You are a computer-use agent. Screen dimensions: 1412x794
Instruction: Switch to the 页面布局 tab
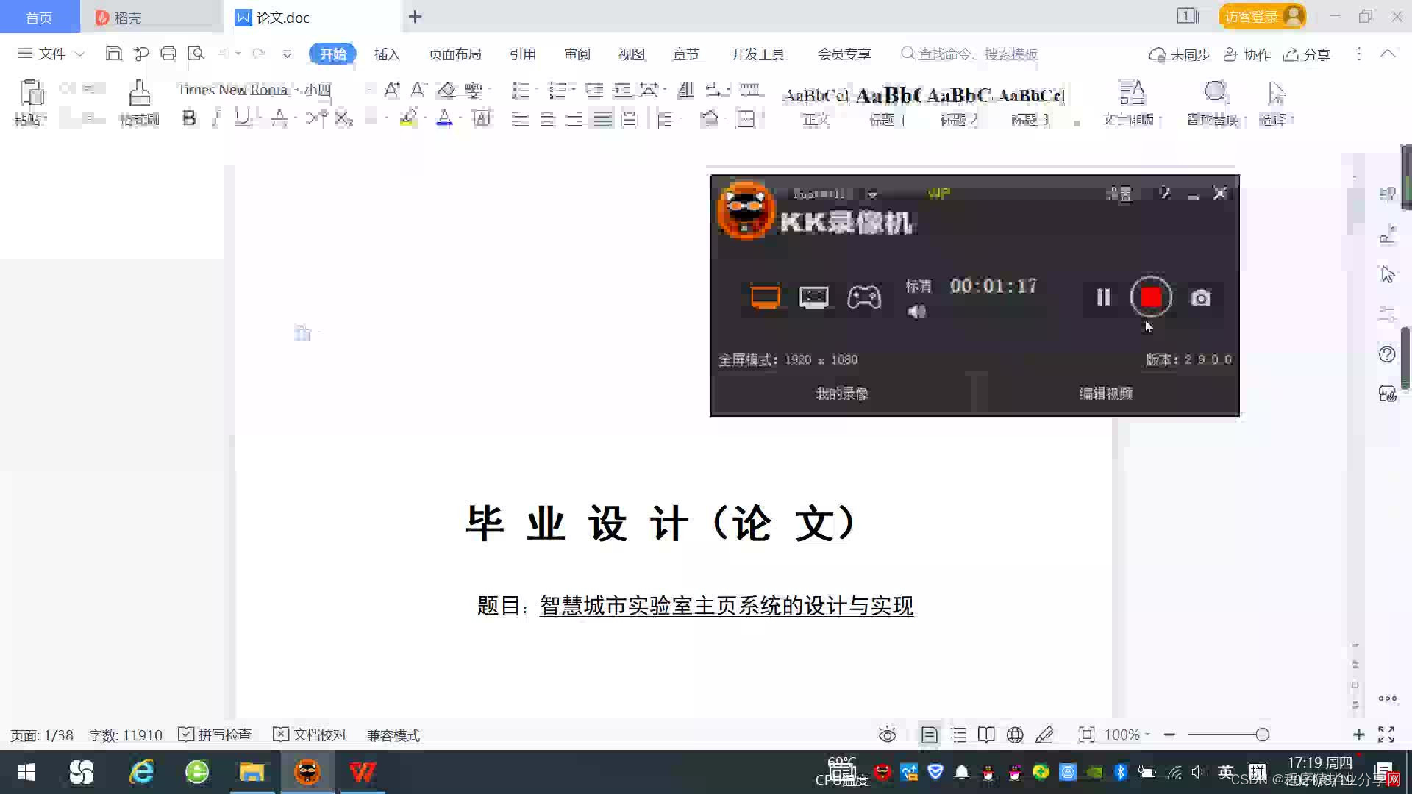pos(454,54)
